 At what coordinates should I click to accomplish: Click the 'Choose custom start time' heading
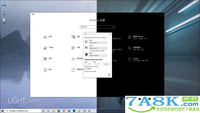[x=93, y=60]
